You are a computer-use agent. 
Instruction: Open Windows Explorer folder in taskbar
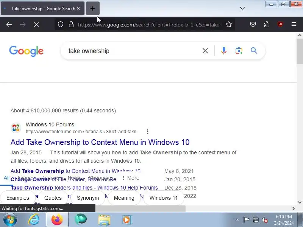click(x=104, y=220)
